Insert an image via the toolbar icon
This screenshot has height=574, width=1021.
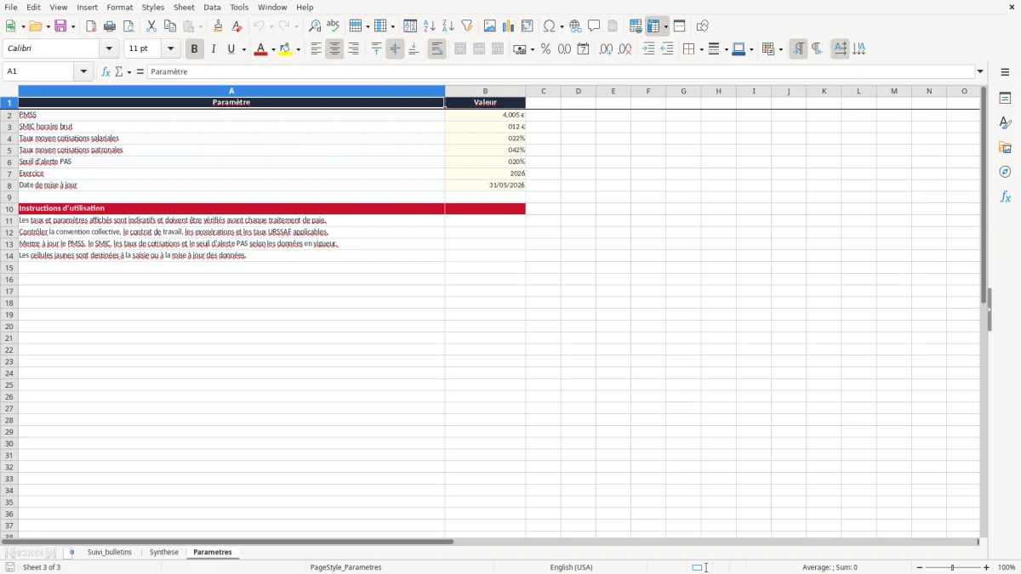pyautogui.click(x=490, y=26)
